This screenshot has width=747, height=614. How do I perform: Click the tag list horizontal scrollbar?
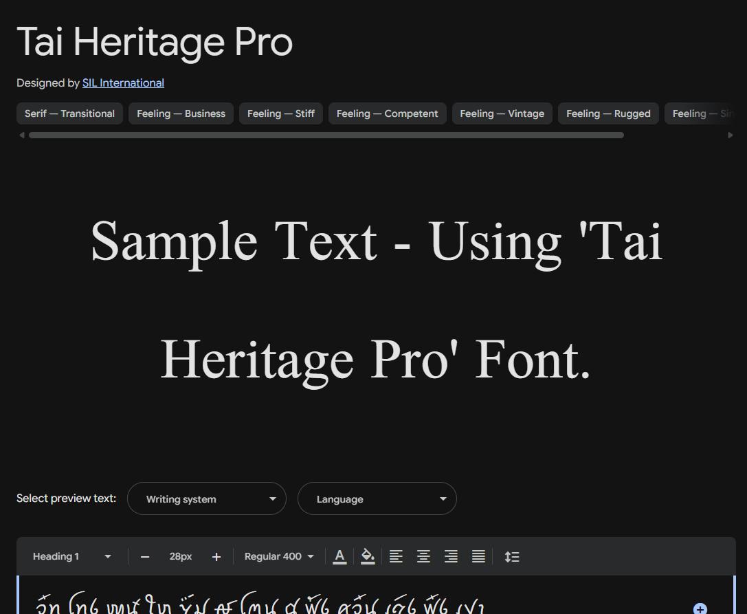pyautogui.click(x=326, y=135)
